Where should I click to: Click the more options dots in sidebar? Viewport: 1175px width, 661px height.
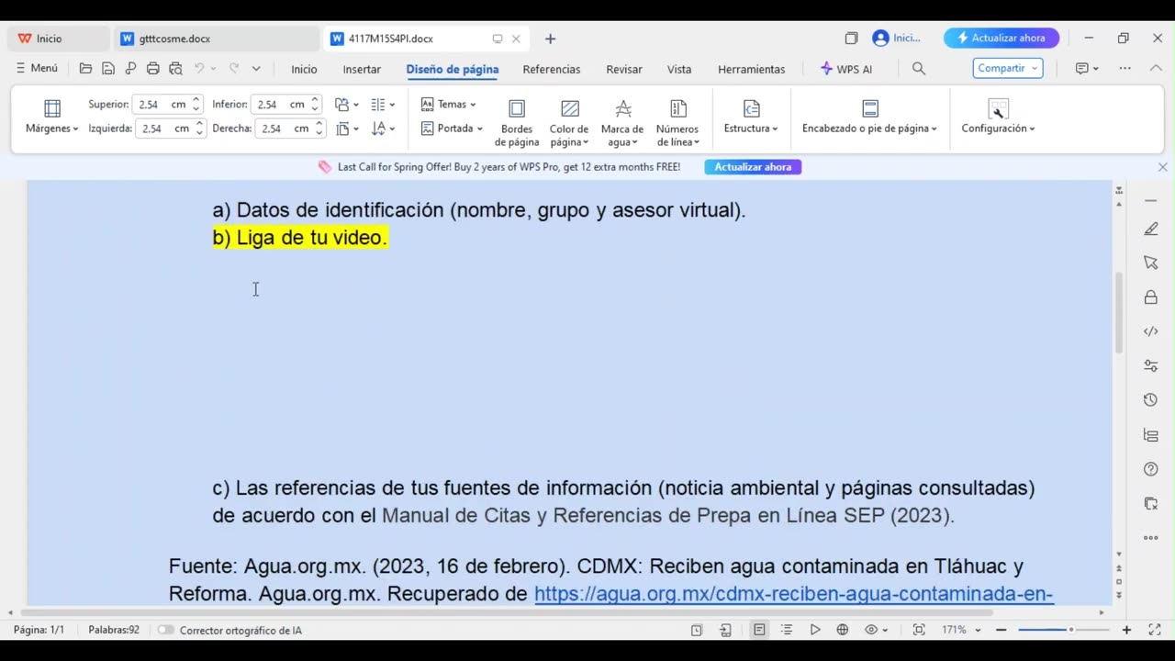pos(1151,538)
